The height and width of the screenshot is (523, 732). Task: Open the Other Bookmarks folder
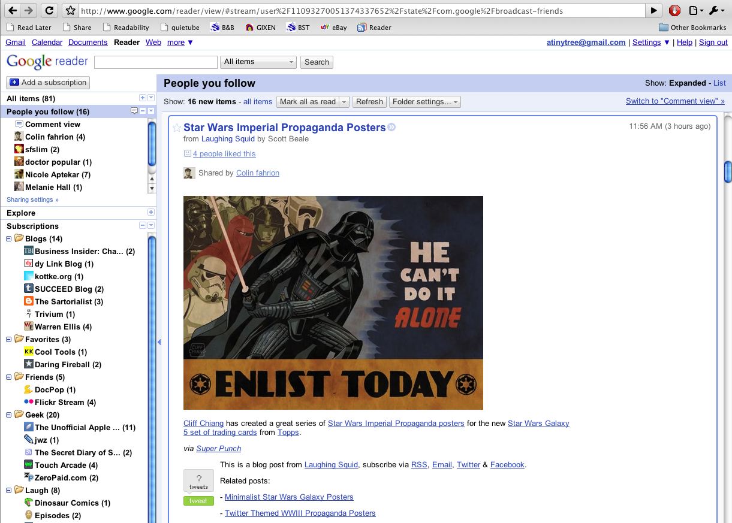692,28
